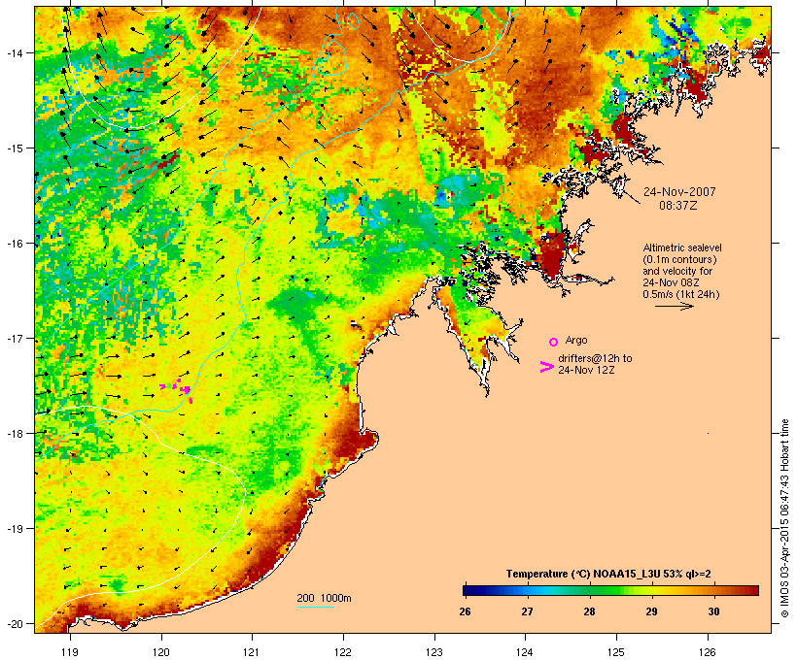Click the longitude axis label 125
Screen dimensions: 797x660
616,652
